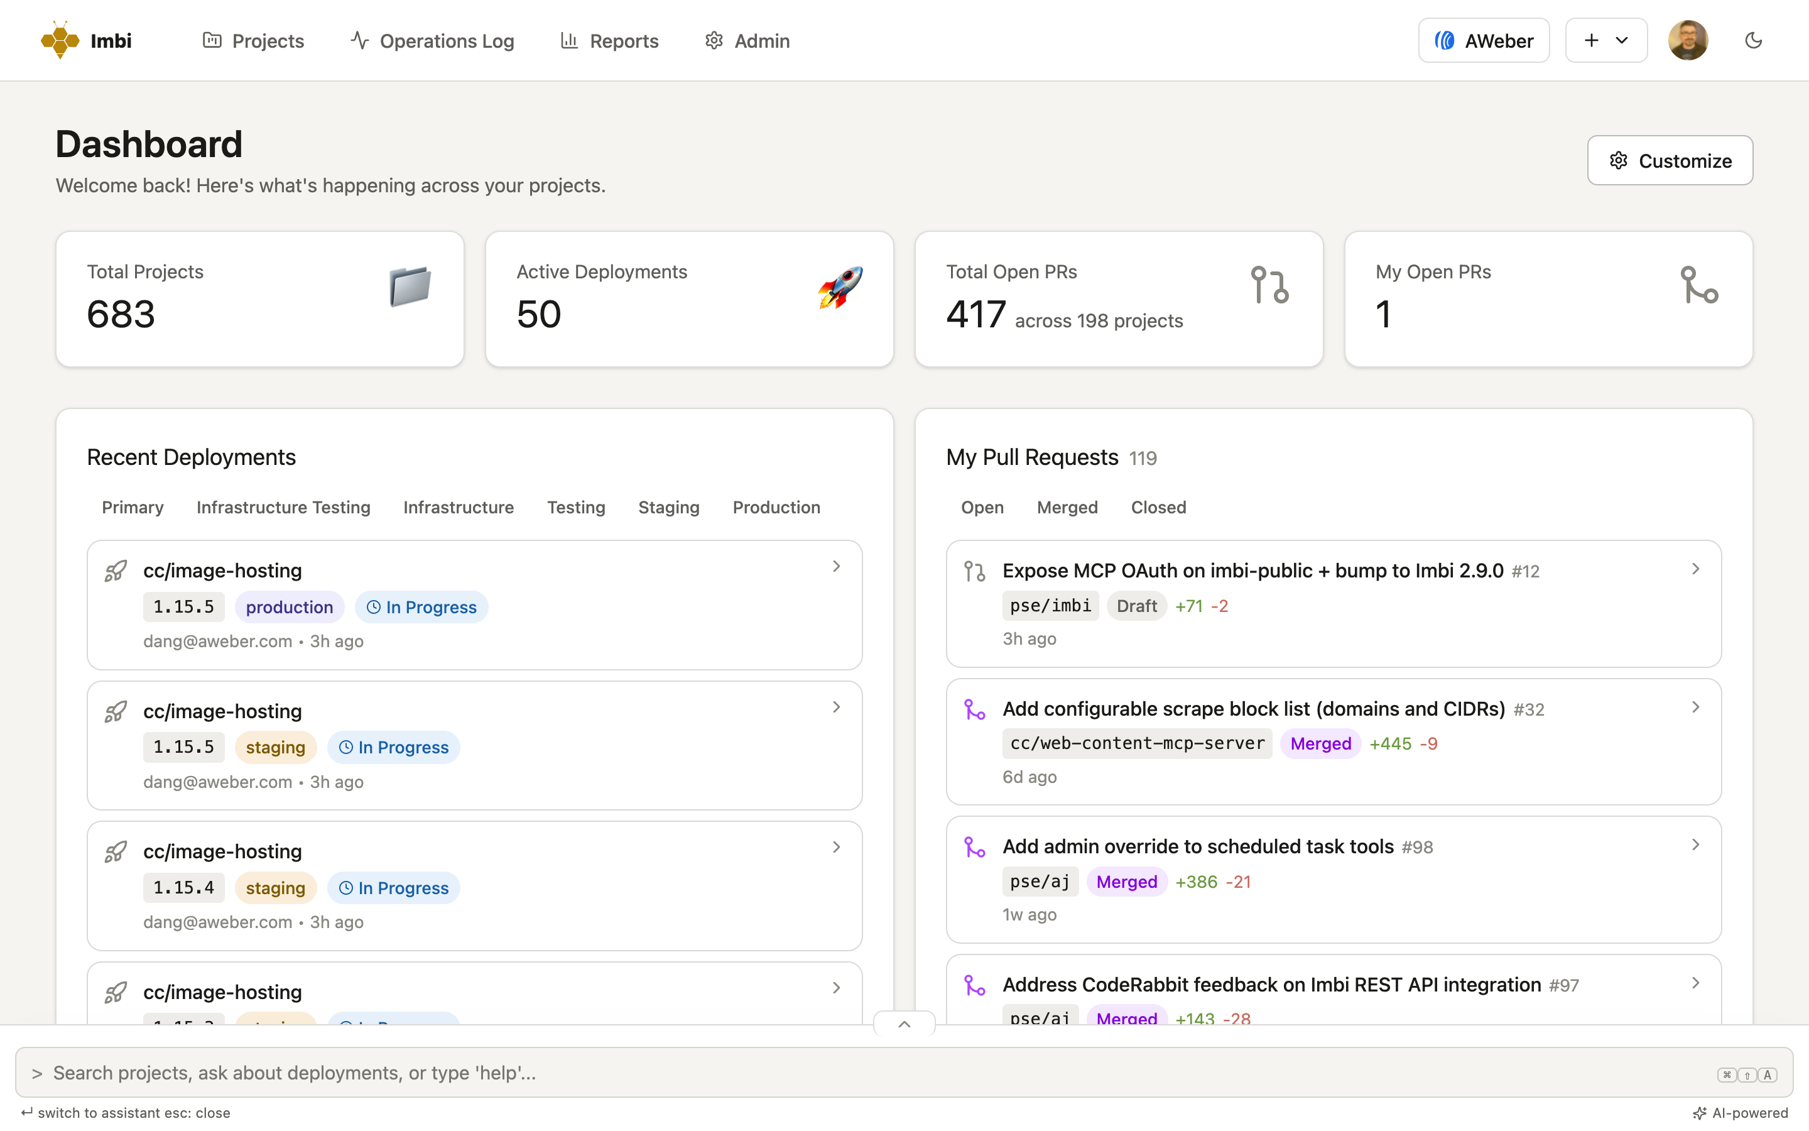Show Merged pull requests tab
The image size is (1809, 1131).
(1067, 507)
